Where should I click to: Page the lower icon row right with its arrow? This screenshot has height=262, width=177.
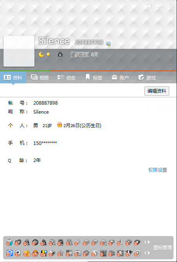pyautogui.click(x=149, y=253)
